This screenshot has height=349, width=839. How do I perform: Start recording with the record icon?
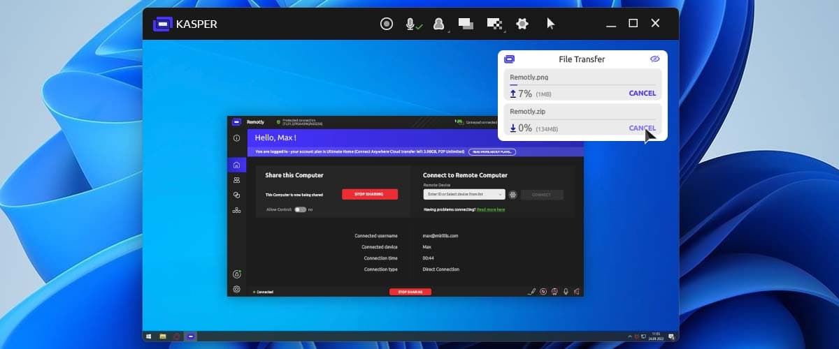387,24
